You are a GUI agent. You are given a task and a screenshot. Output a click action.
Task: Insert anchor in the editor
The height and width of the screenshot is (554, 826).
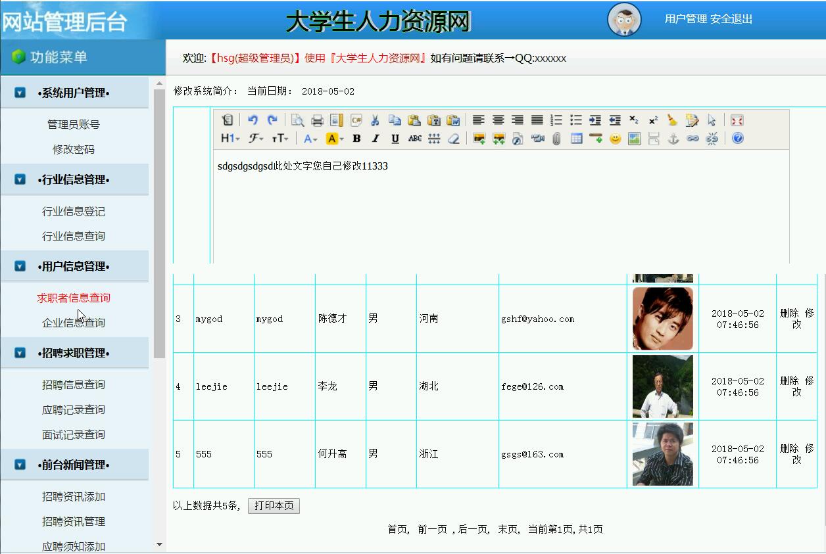tap(673, 138)
